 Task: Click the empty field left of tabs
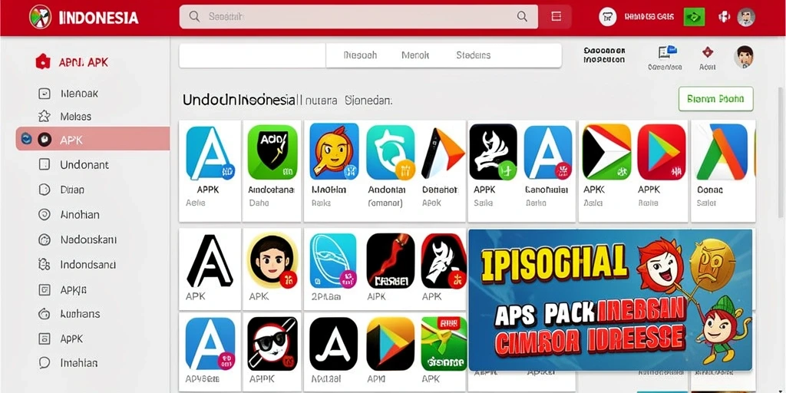click(x=253, y=55)
